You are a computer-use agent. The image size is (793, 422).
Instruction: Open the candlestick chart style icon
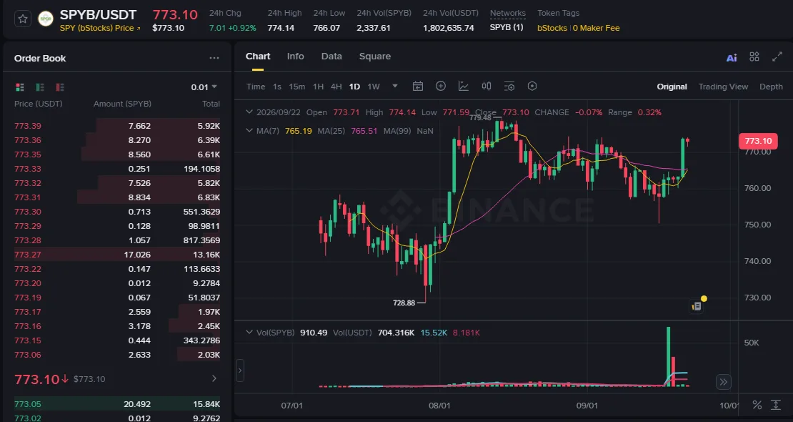(487, 86)
